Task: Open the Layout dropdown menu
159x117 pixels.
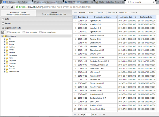Action: [x=91, y=12]
